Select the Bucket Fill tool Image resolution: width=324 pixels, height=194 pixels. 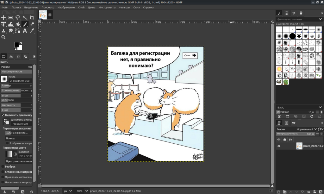click(18, 24)
